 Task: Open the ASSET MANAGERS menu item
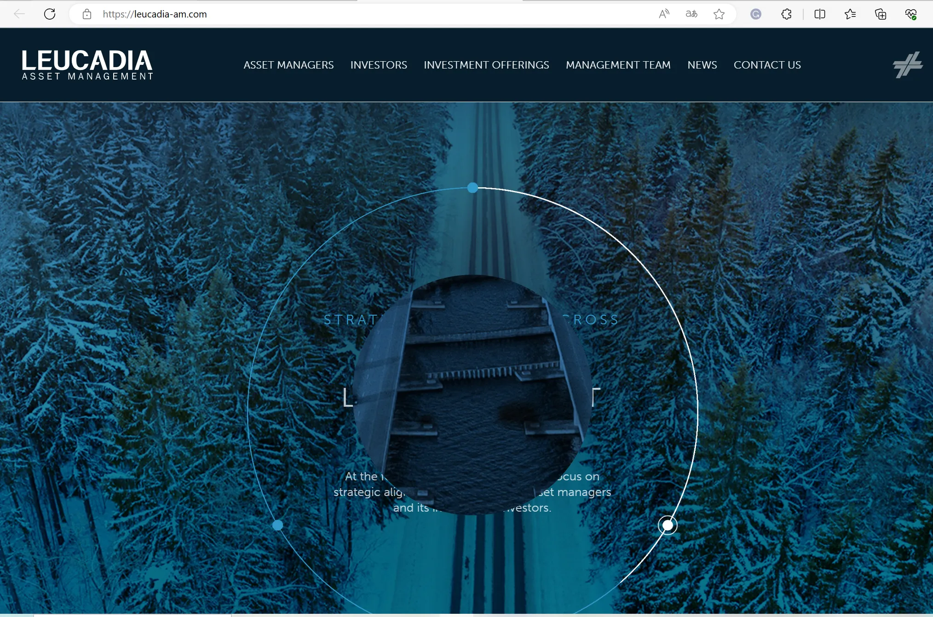(288, 65)
